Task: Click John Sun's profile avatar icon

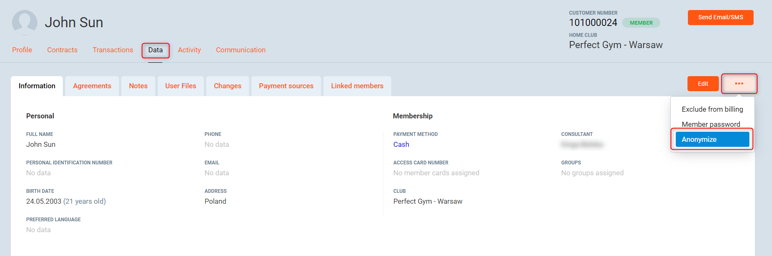Action: (x=25, y=23)
